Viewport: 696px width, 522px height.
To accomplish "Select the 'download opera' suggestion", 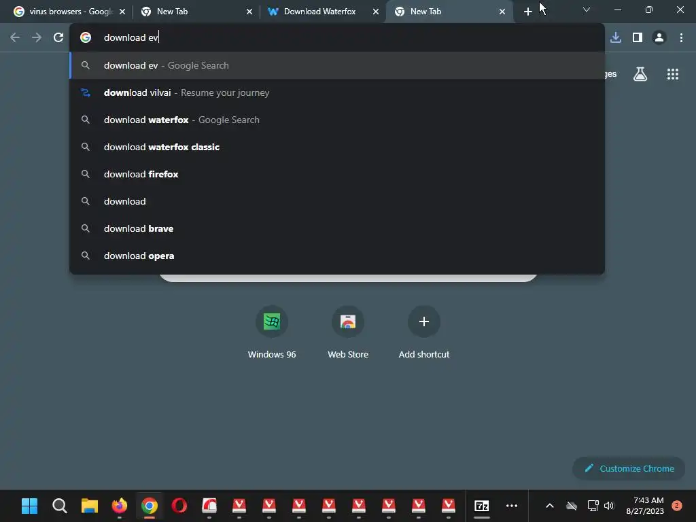I will [337, 256].
